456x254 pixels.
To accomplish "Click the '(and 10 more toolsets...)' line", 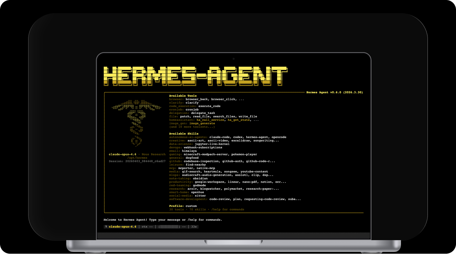I will pos(192,127).
